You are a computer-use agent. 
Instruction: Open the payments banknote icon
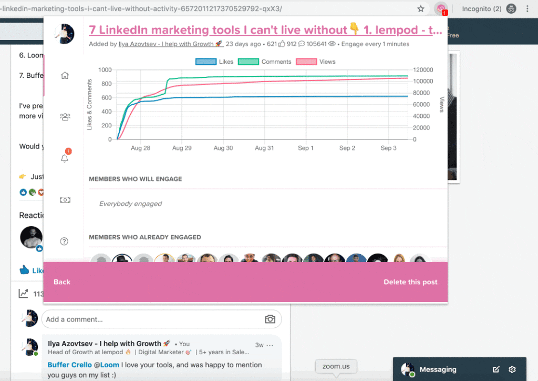click(x=64, y=199)
